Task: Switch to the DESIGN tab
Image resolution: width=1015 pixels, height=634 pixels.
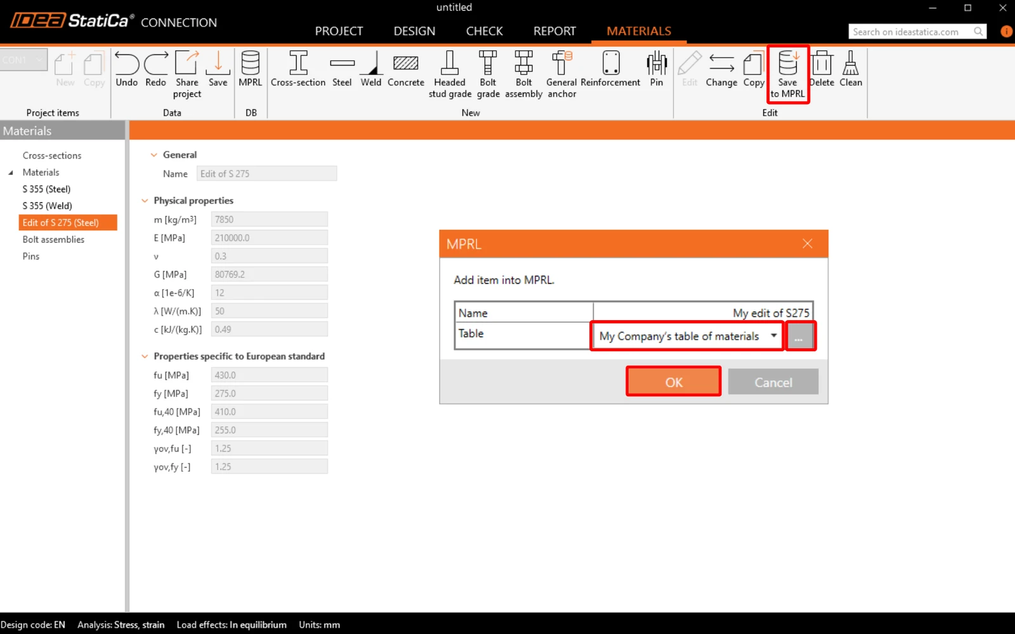Action: tap(414, 31)
